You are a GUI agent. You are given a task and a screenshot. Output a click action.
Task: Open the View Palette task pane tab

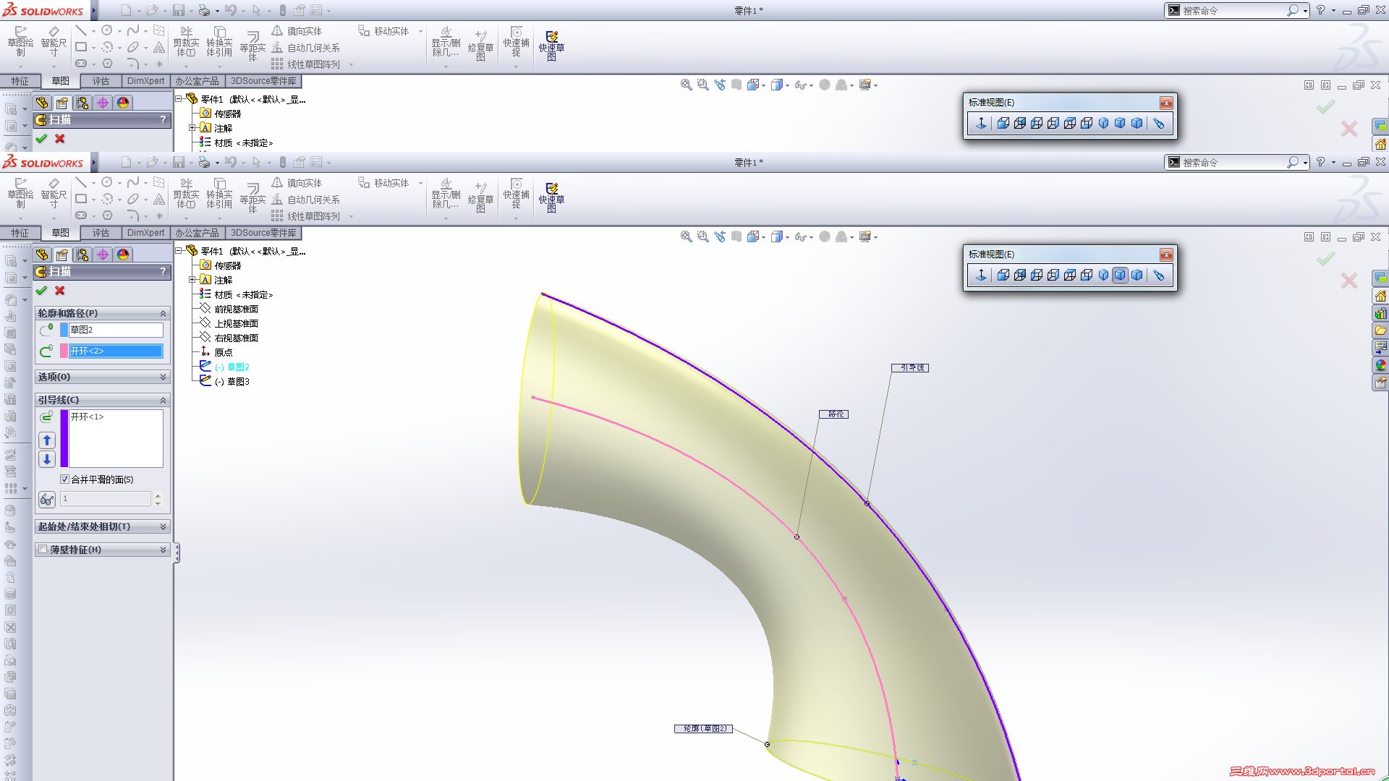tap(1380, 348)
